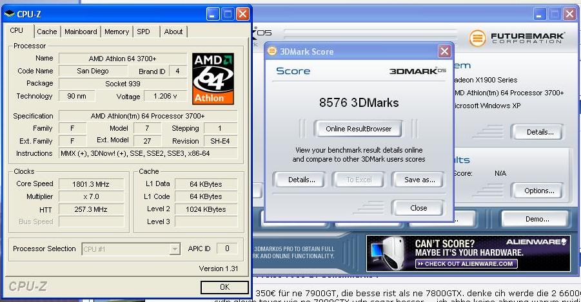The height and width of the screenshot is (302, 581).
Task: Minimize the CPU-Z window
Action: click(212, 14)
